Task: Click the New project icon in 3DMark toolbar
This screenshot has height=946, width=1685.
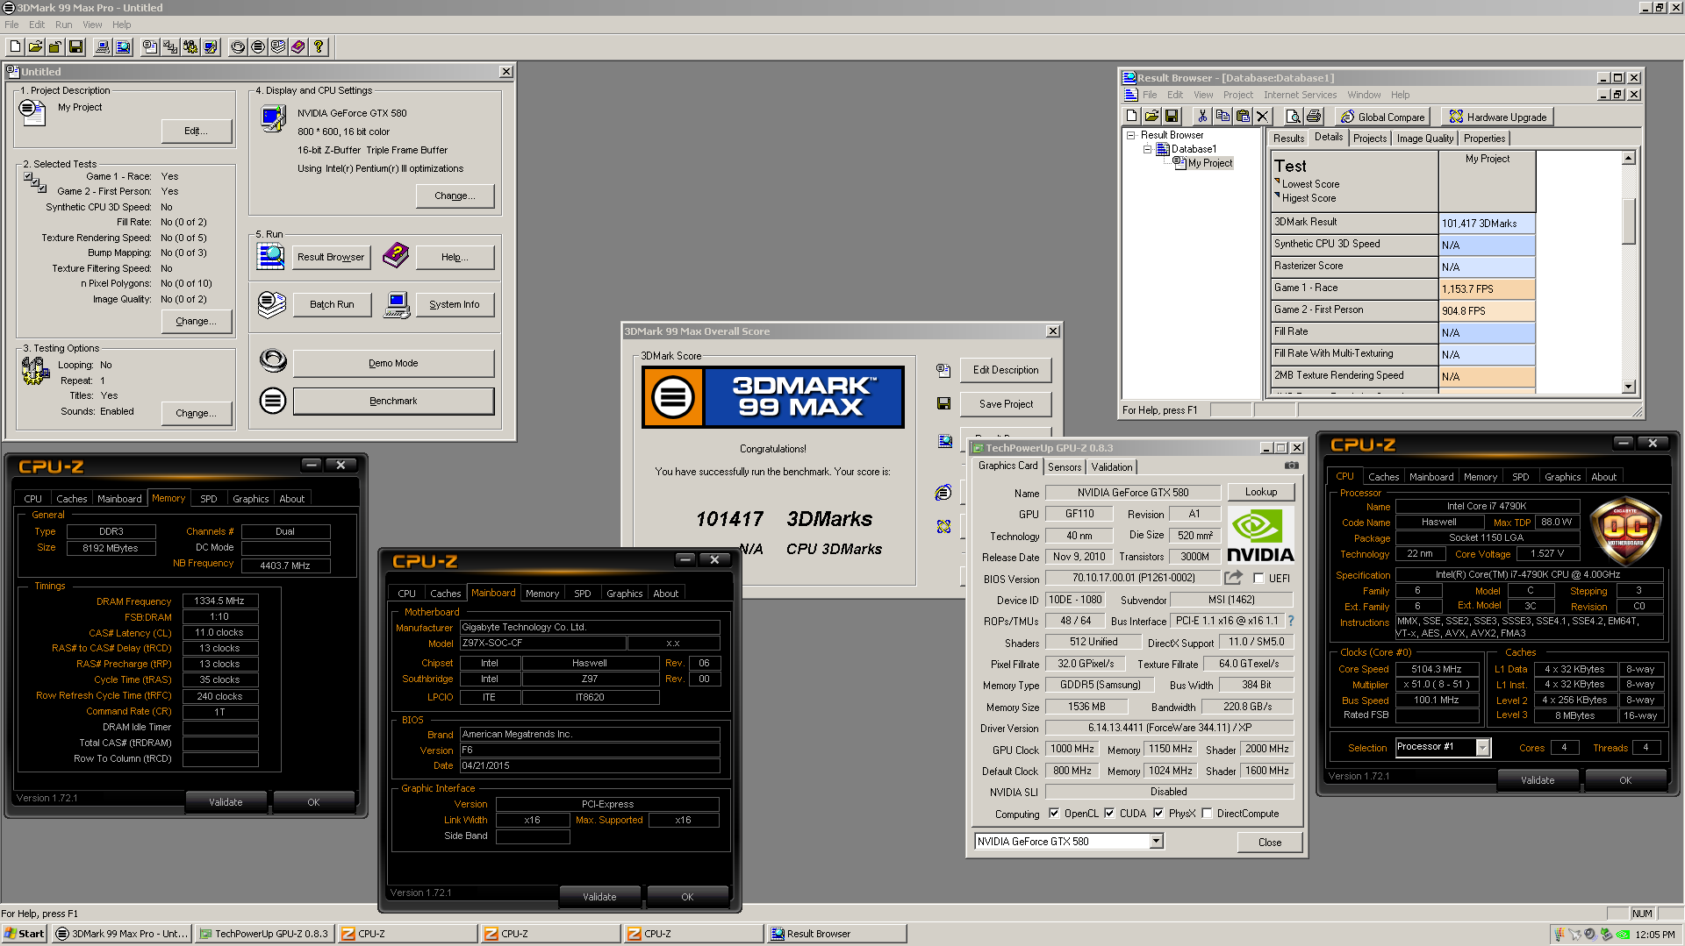Action: point(16,47)
